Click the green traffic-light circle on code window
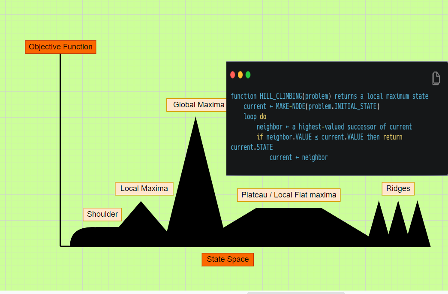Image resolution: width=448 pixels, height=294 pixels. point(248,74)
